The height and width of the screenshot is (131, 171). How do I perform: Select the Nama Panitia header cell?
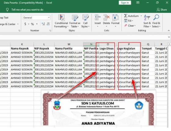[69, 49]
